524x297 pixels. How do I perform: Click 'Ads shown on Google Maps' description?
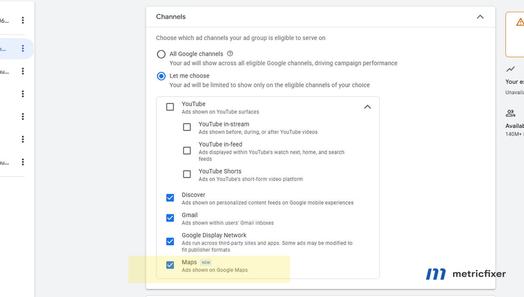click(x=215, y=270)
